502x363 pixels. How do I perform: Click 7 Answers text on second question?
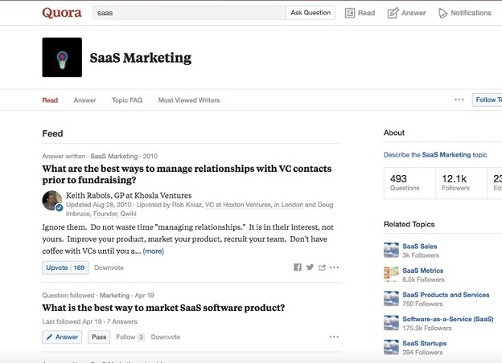pyautogui.click(x=122, y=321)
